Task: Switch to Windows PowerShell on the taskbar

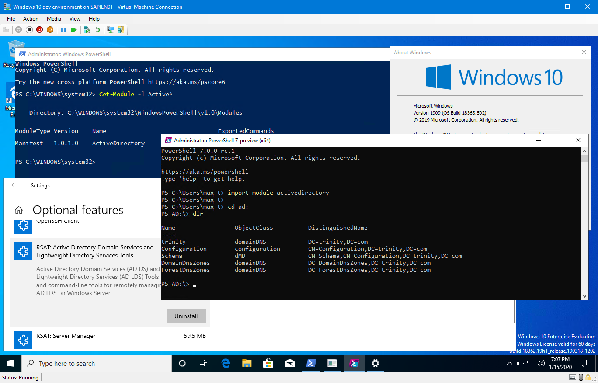Action: (311, 363)
